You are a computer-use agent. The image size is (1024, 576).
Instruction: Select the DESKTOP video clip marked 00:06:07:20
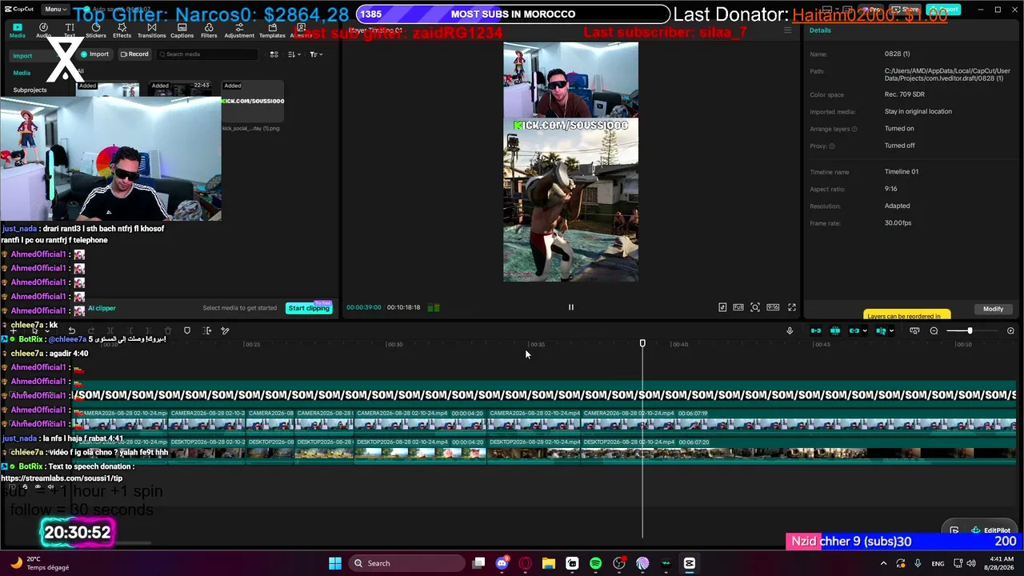click(798, 451)
